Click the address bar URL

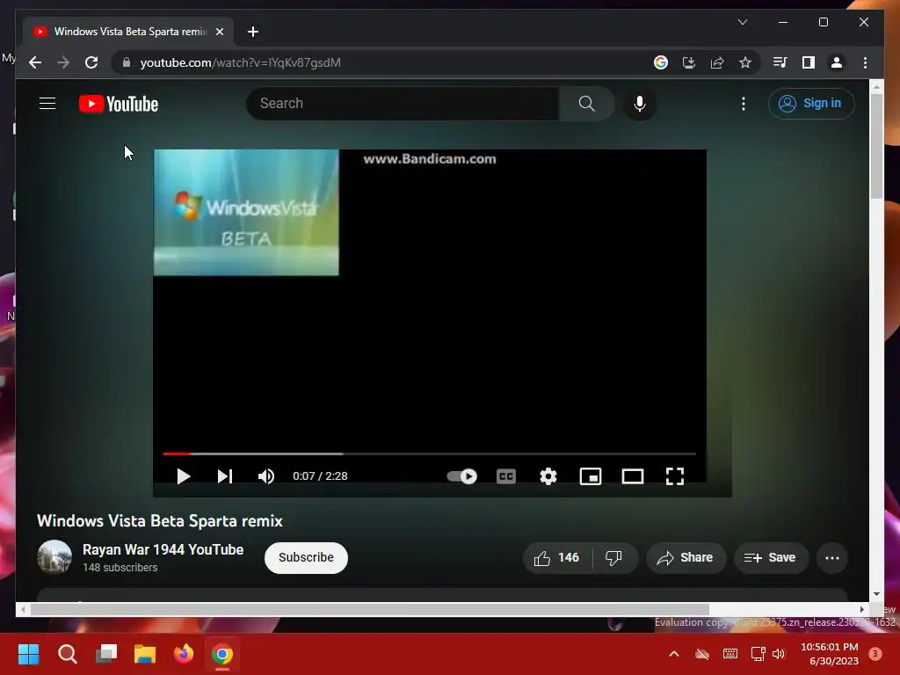coord(241,62)
